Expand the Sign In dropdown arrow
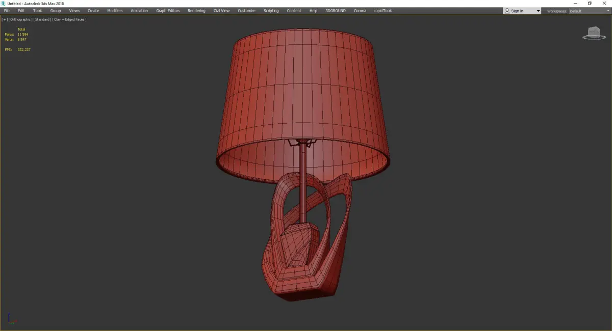 (538, 11)
